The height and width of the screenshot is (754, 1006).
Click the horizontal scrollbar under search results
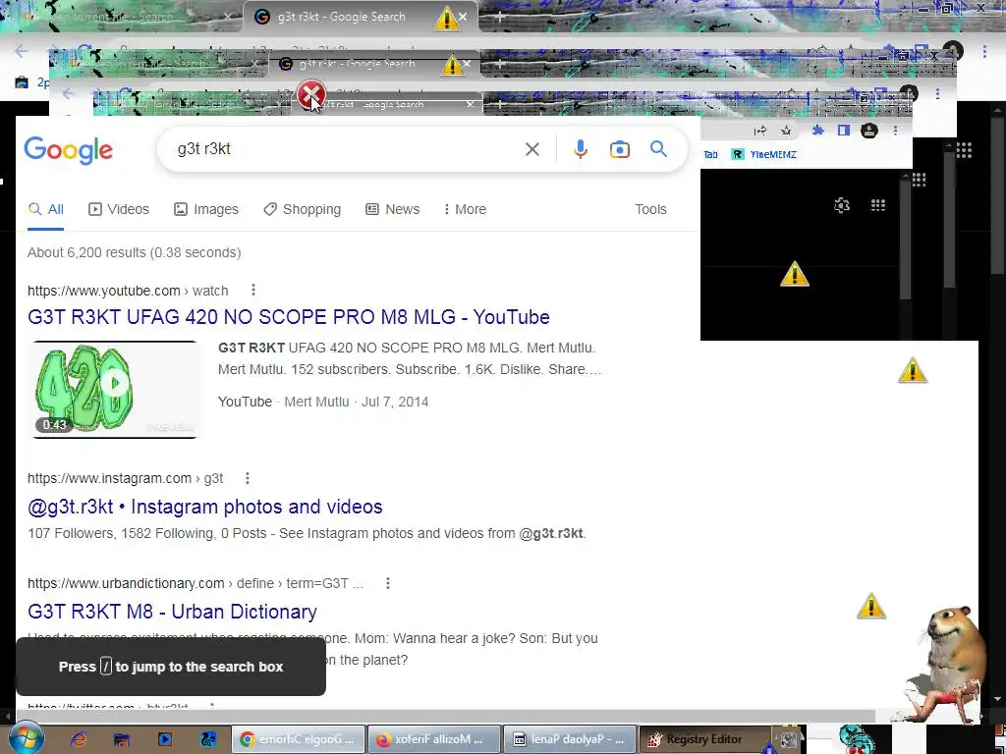click(x=445, y=716)
